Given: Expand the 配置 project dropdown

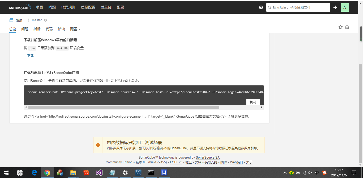Looking at the screenshot, I should (x=75, y=29).
